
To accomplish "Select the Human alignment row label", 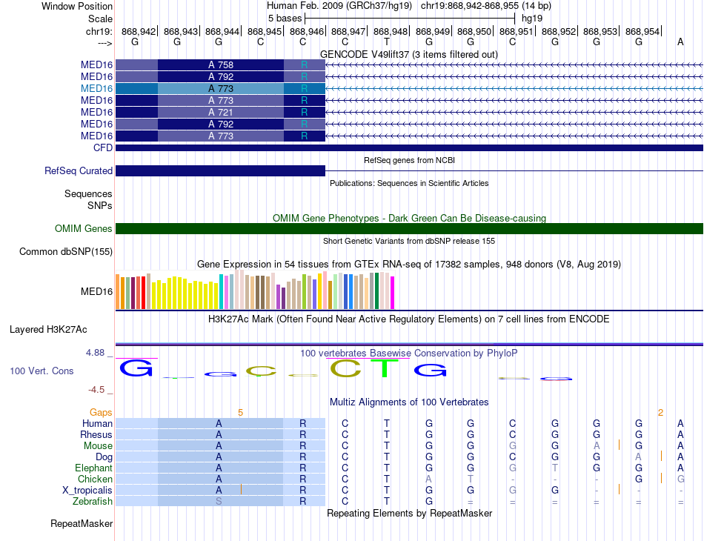I will click(x=97, y=423).
